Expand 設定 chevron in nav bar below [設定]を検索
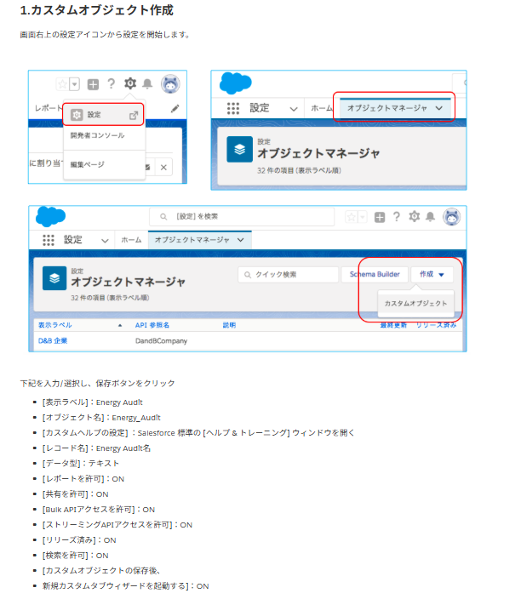Screen dimensions: 521x599 [105, 241]
